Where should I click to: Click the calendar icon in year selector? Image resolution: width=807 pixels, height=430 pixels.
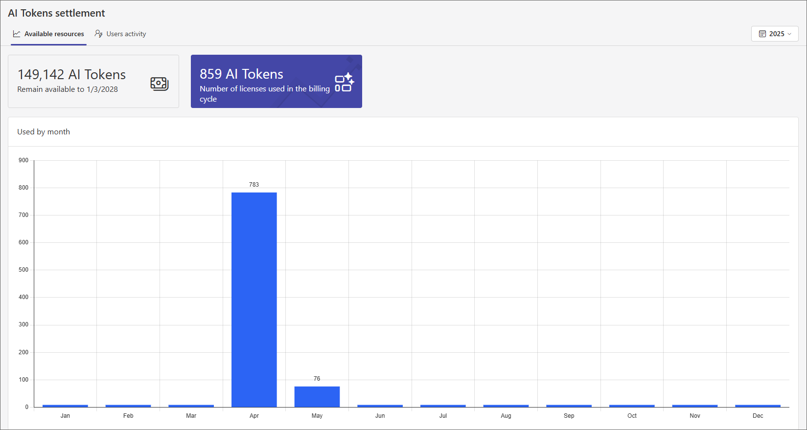point(762,34)
